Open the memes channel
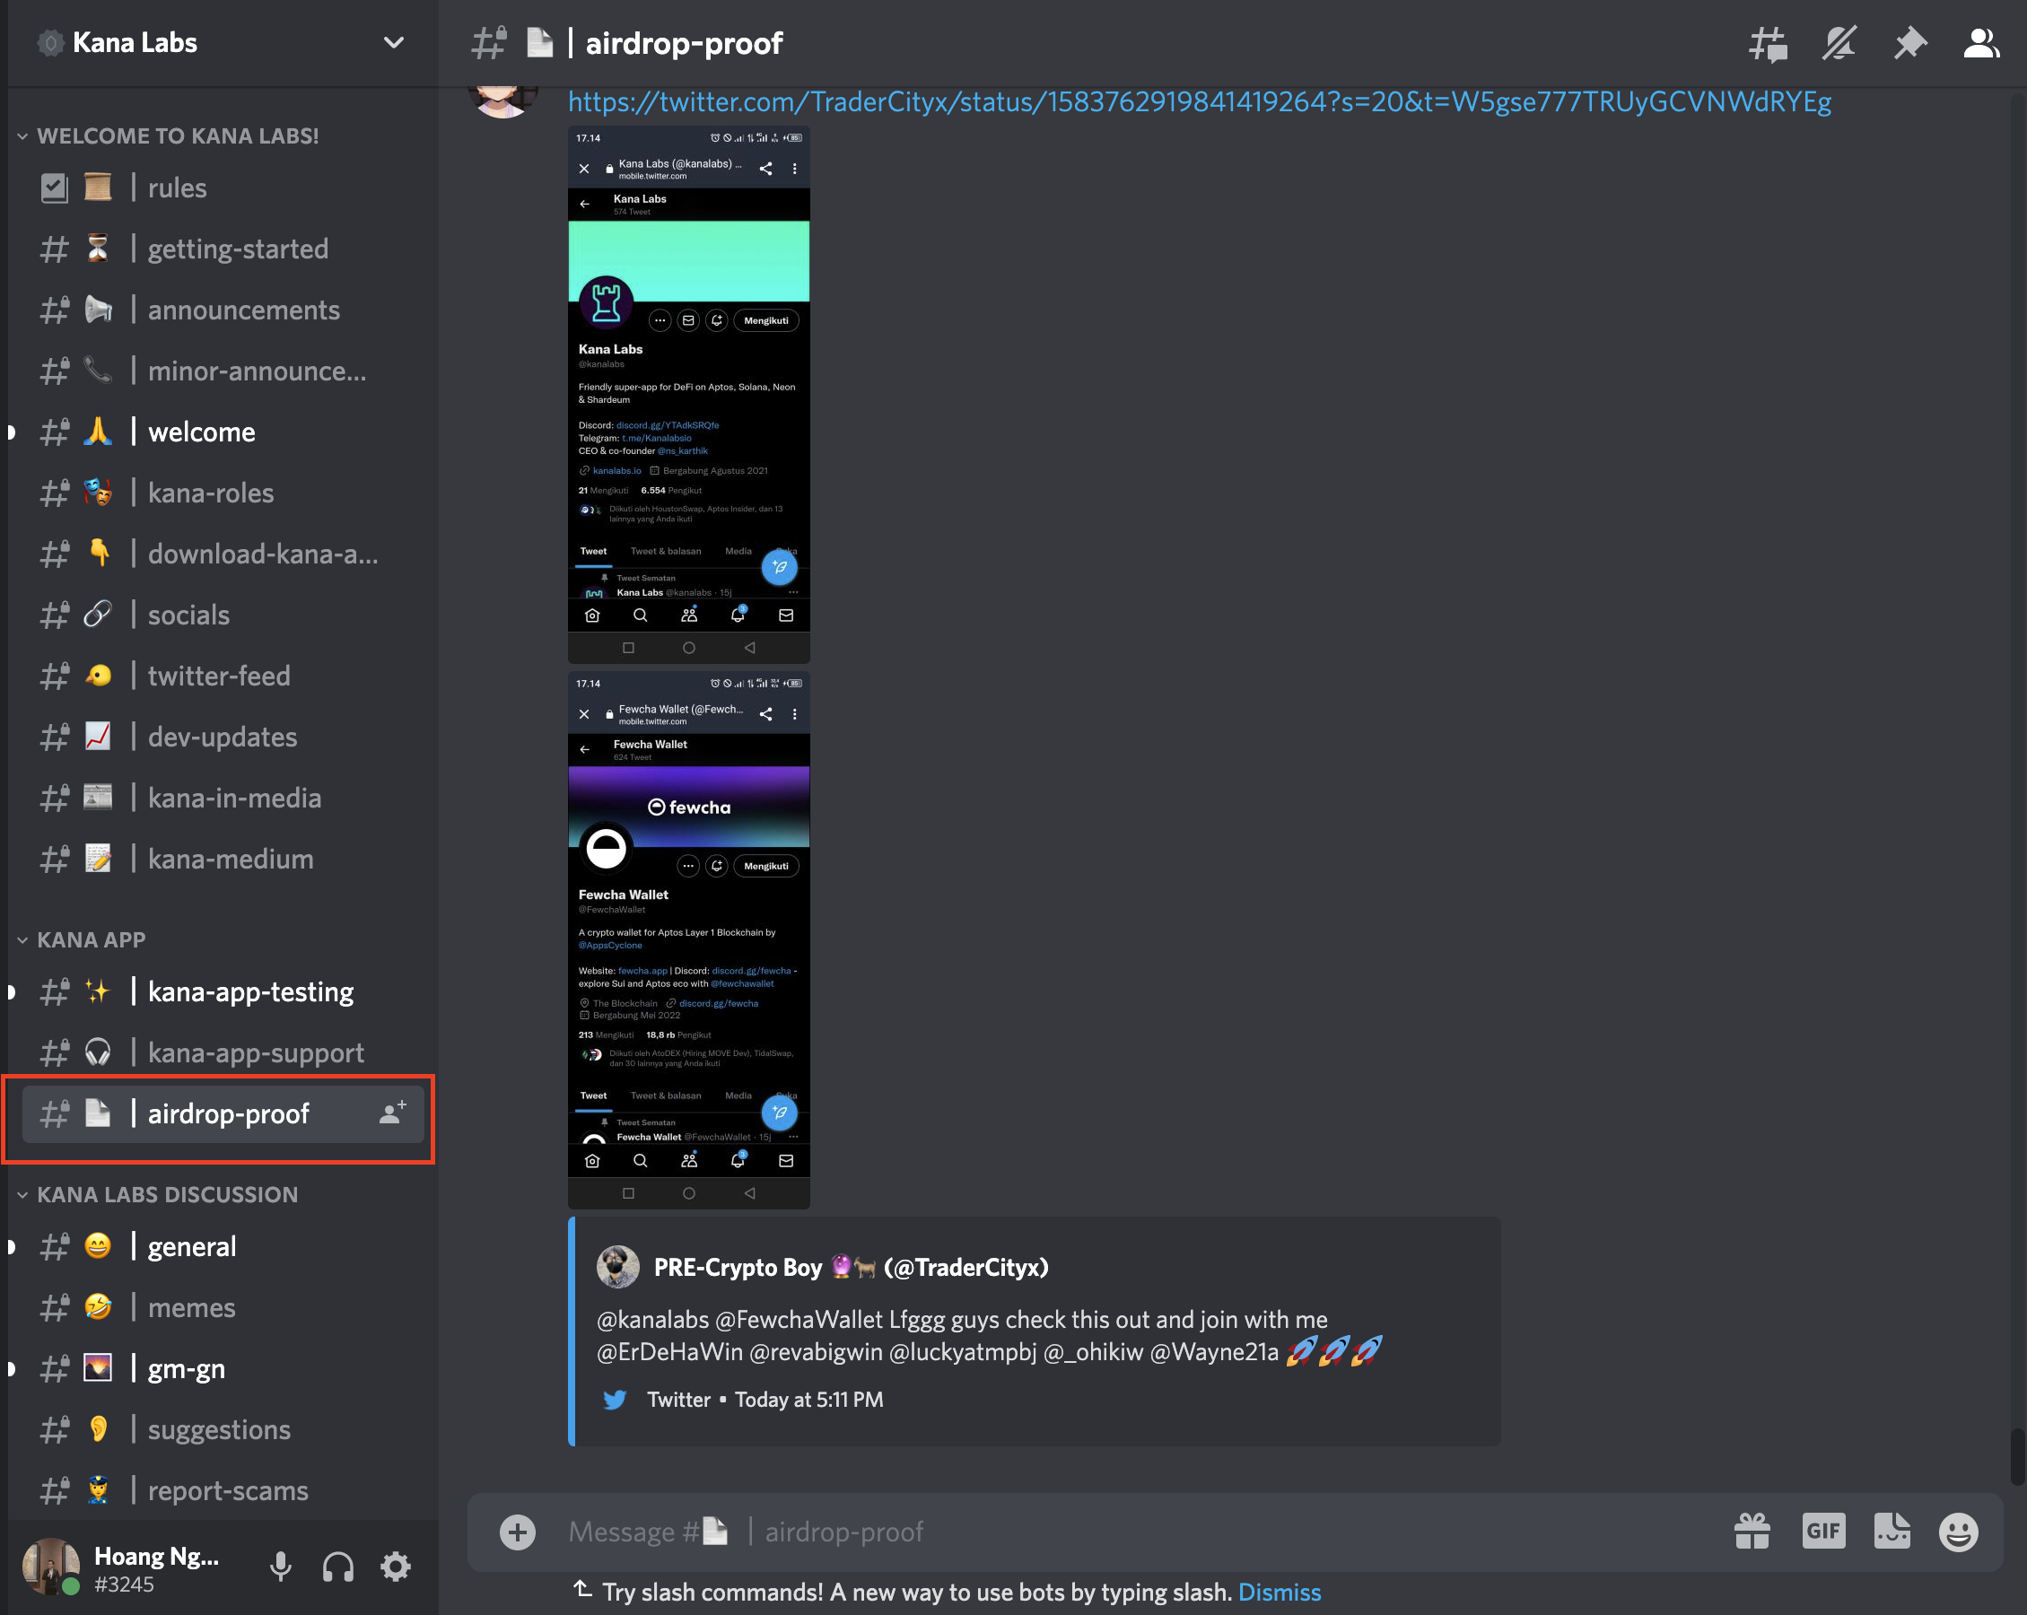This screenshot has height=1615, width=2027. pos(223,1307)
